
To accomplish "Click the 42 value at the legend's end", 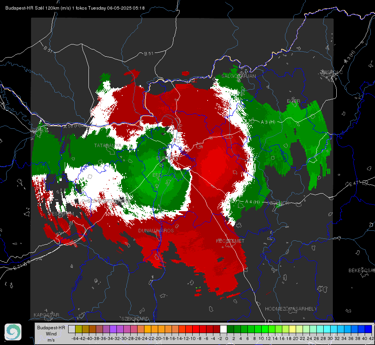I will (372, 338).
